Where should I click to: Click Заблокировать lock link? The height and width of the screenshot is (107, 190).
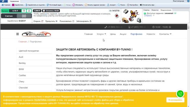(x=84, y=21)
